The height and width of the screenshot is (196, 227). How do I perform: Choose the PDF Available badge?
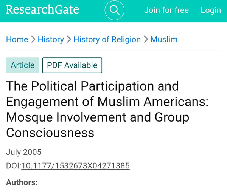(72, 65)
